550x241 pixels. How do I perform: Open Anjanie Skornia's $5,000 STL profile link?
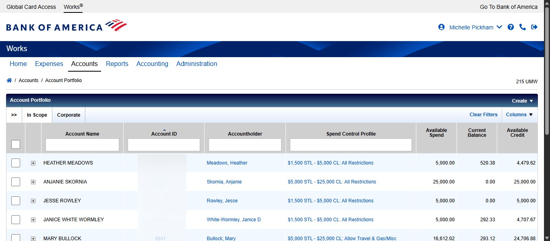(x=332, y=182)
